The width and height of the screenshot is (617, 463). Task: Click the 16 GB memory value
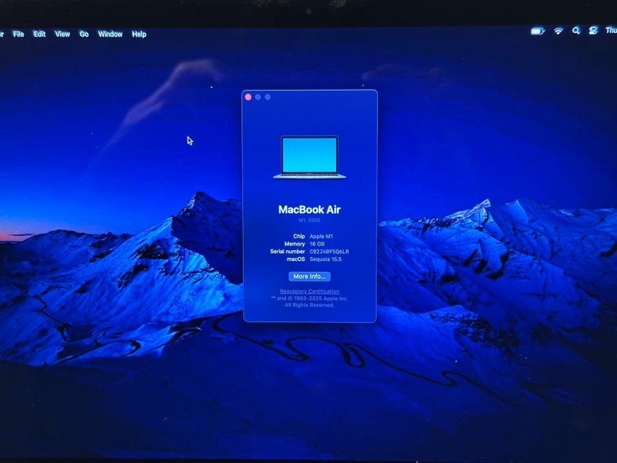coord(317,244)
